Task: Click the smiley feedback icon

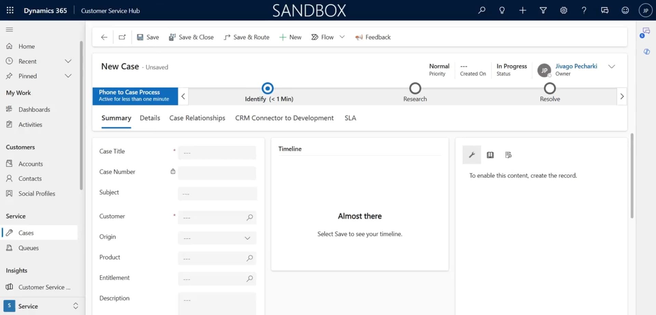Action: (625, 10)
